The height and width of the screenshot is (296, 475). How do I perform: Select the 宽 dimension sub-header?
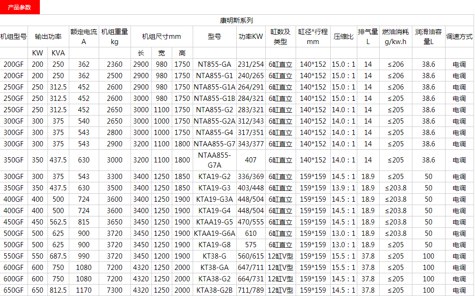[x=161, y=53]
